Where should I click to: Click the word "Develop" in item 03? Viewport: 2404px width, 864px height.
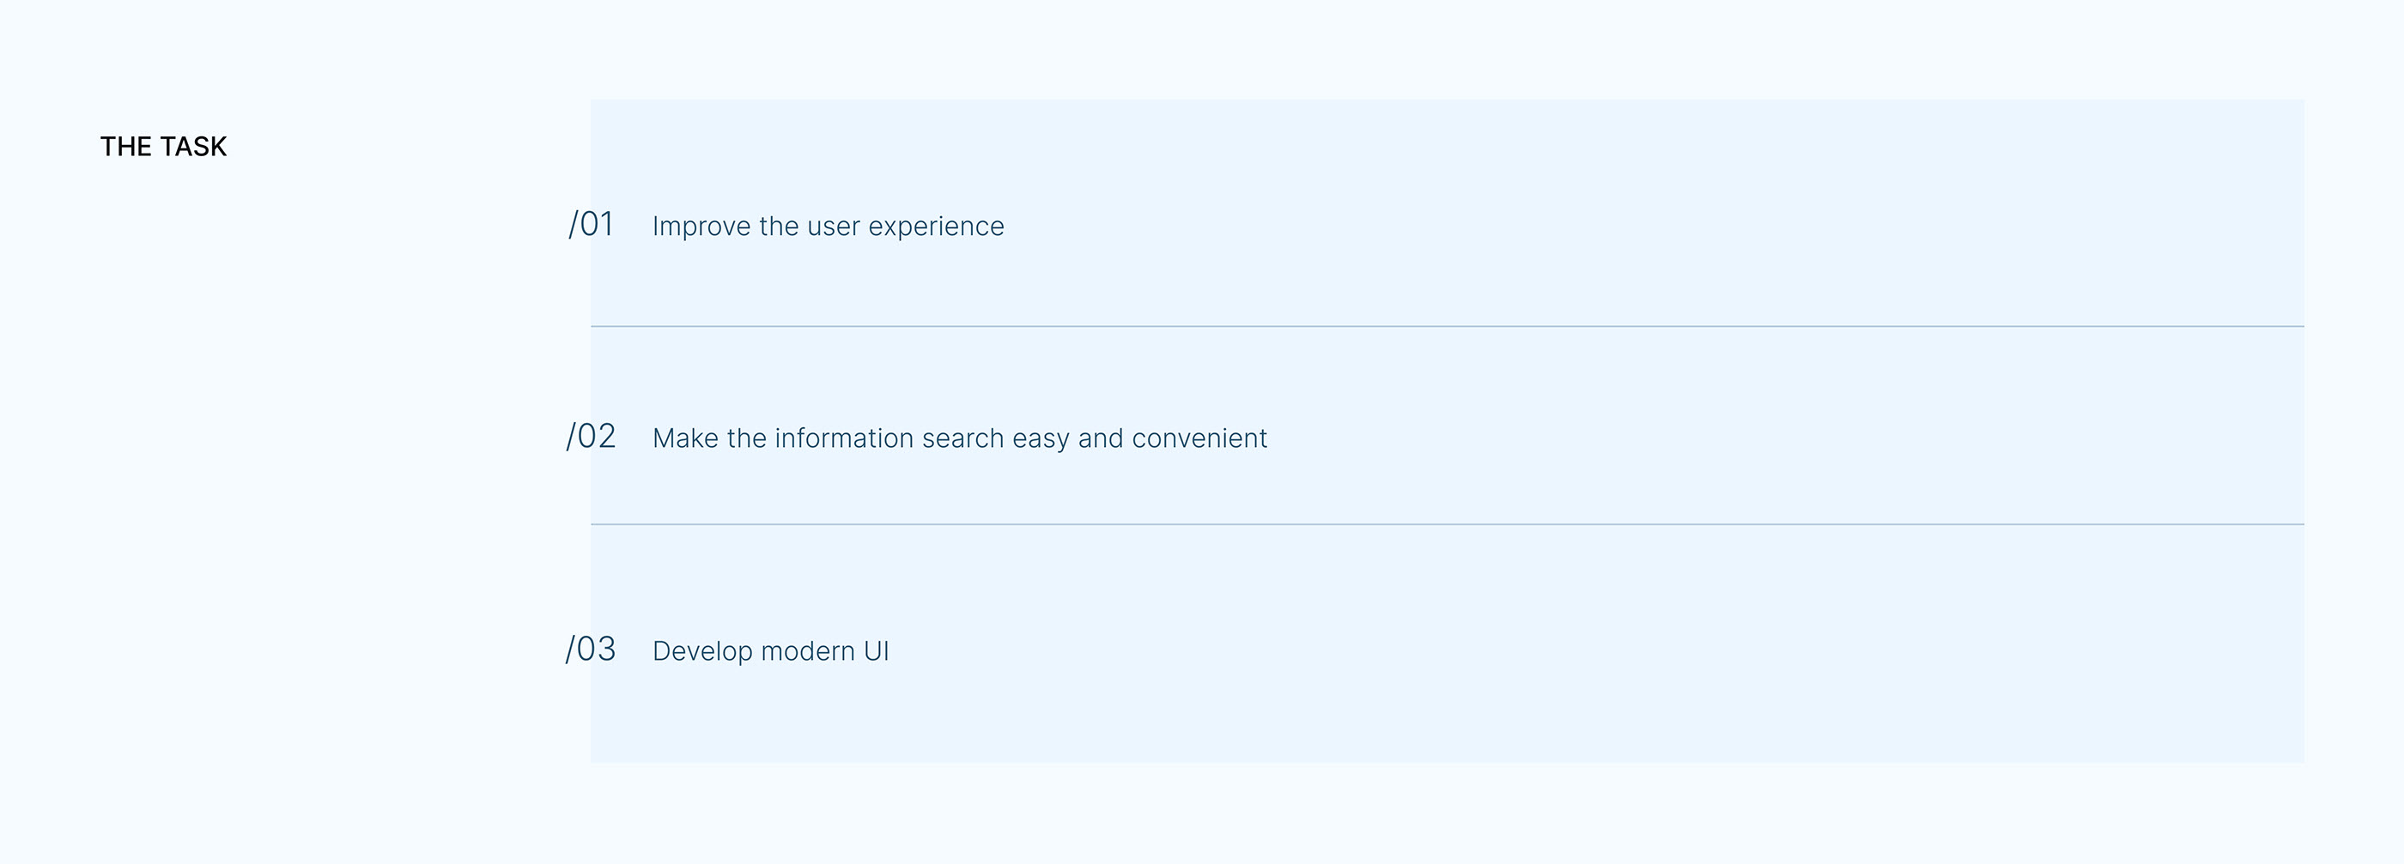tap(701, 651)
